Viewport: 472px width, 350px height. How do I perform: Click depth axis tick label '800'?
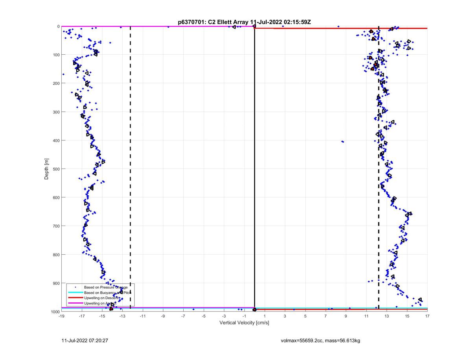click(56, 255)
